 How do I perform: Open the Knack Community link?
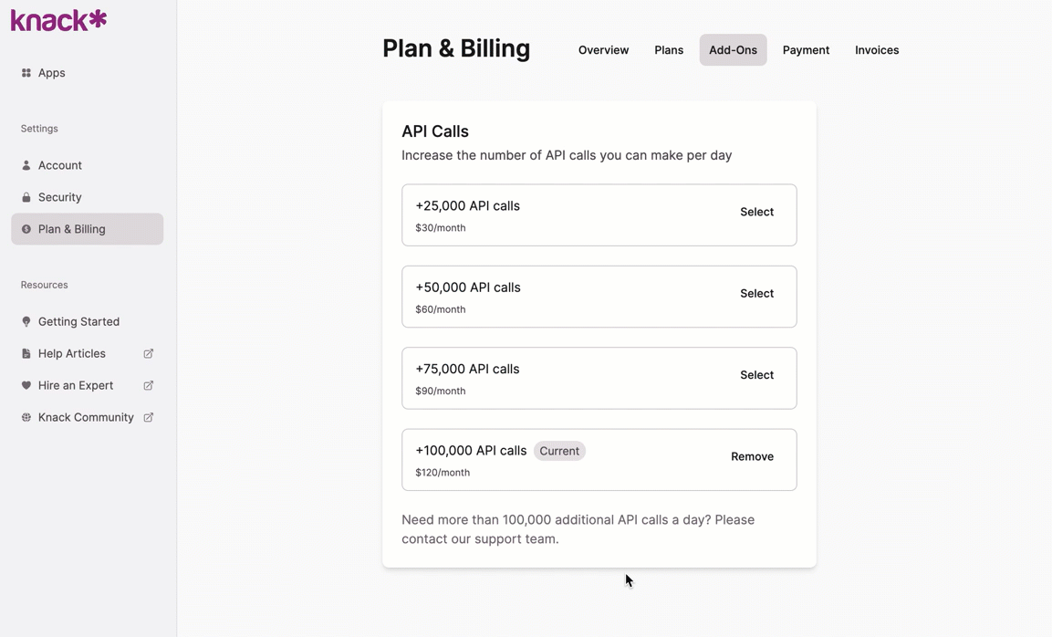pyautogui.click(x=86, y=417)
